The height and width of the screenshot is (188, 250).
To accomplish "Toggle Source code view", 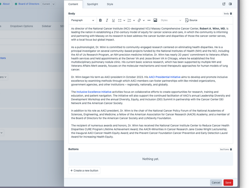I will click(191, 20).
